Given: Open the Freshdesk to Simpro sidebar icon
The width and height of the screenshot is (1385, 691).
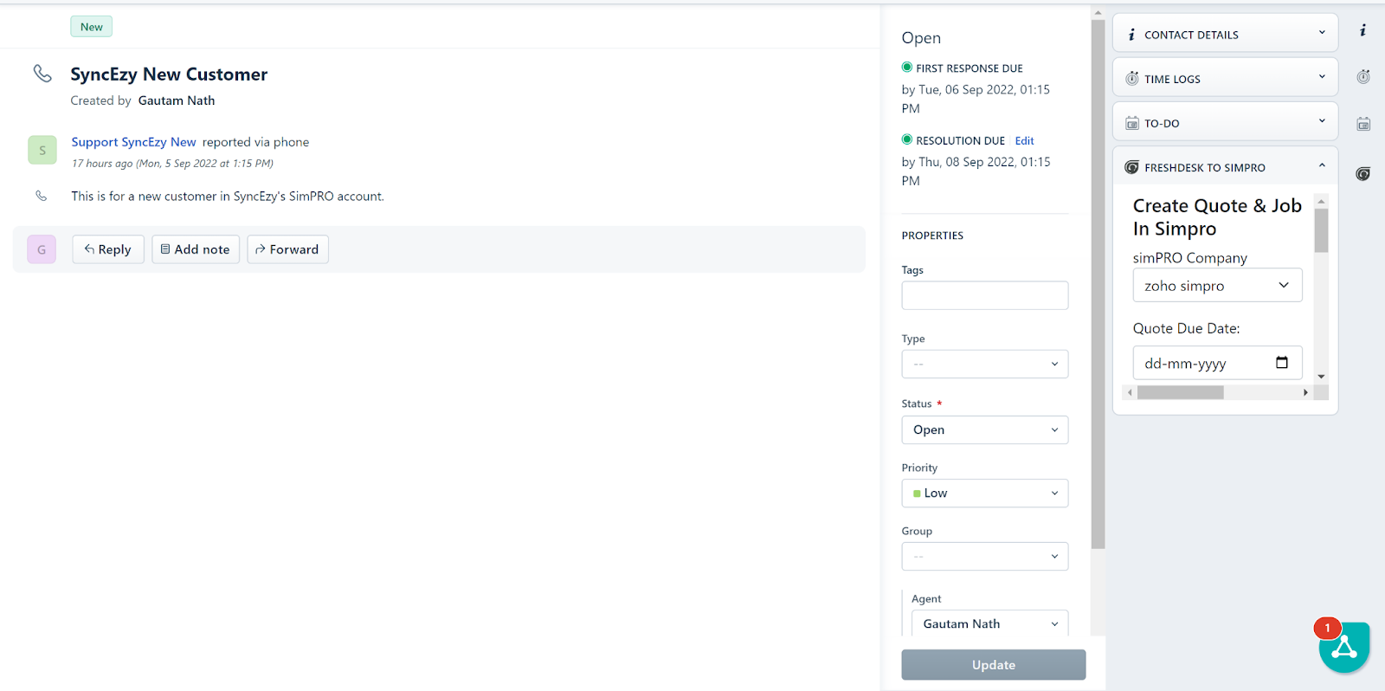Looking at the screenshot, I should [1363, 174].
